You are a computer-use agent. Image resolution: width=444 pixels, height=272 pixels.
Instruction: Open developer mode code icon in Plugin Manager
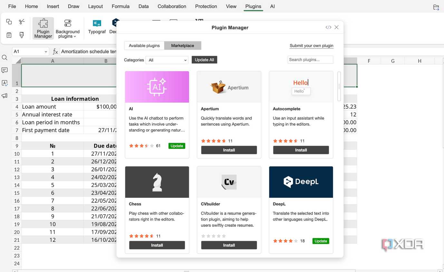328,27
